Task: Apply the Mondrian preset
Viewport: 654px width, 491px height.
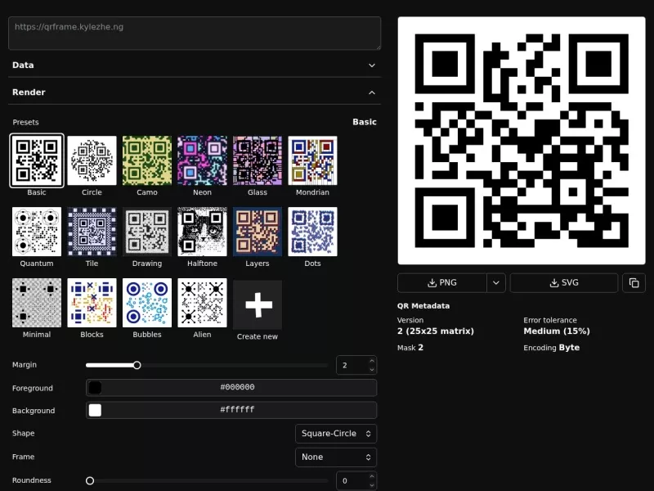Action: click(312, 160)
